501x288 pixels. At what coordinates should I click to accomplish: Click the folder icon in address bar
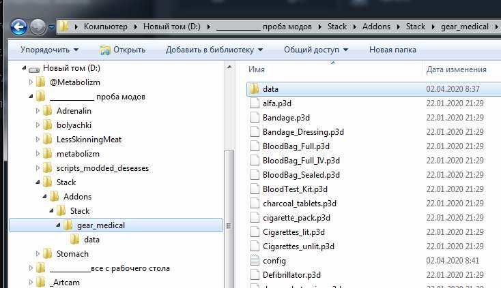(x=64, y=26)
